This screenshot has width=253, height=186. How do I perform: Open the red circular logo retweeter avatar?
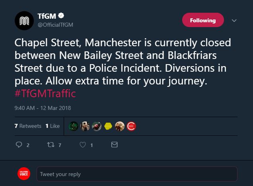[x=131, y=126]
